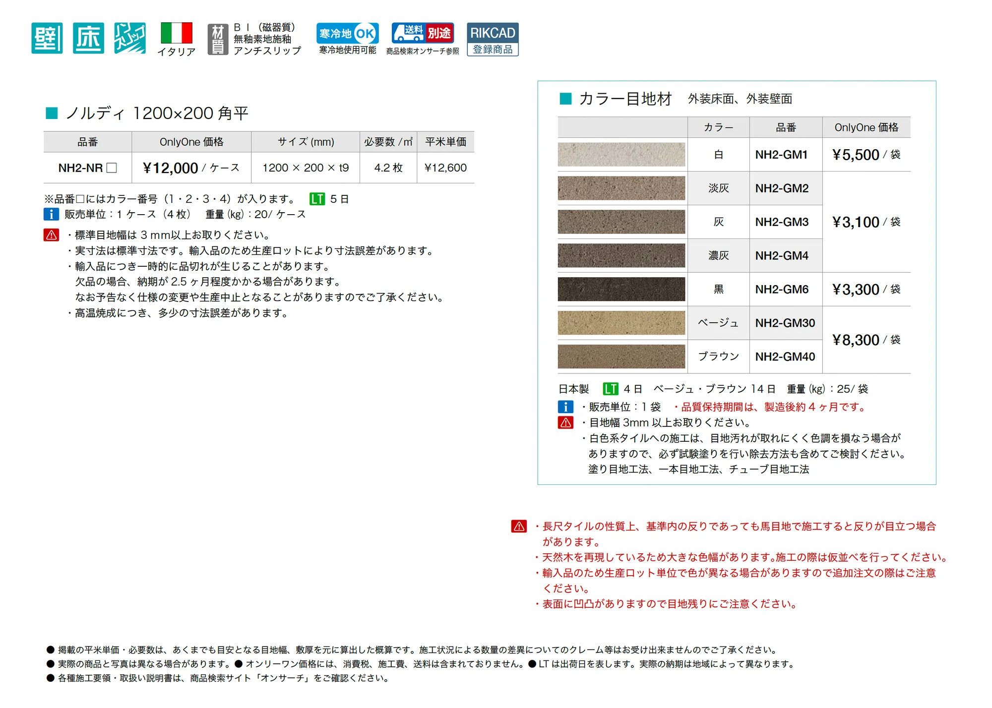Click the 寒冷地OK badge
This screenshot has width=992, height=708.
(x=348, y=33)
